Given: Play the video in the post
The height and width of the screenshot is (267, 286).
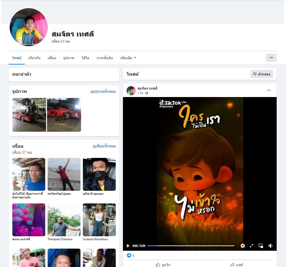Looking at the screenshot, I should pyautogui.click(x=128, y=246).
